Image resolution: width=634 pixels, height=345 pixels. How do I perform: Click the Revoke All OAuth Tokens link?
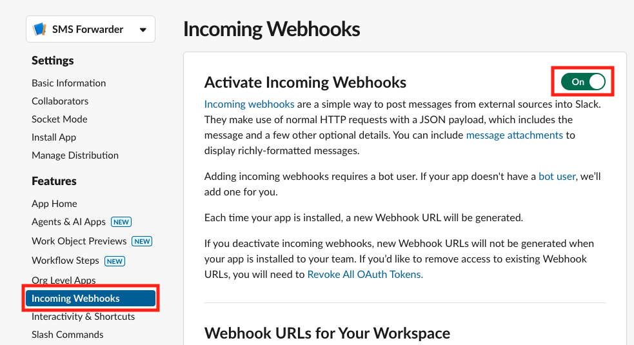[365, 274]
